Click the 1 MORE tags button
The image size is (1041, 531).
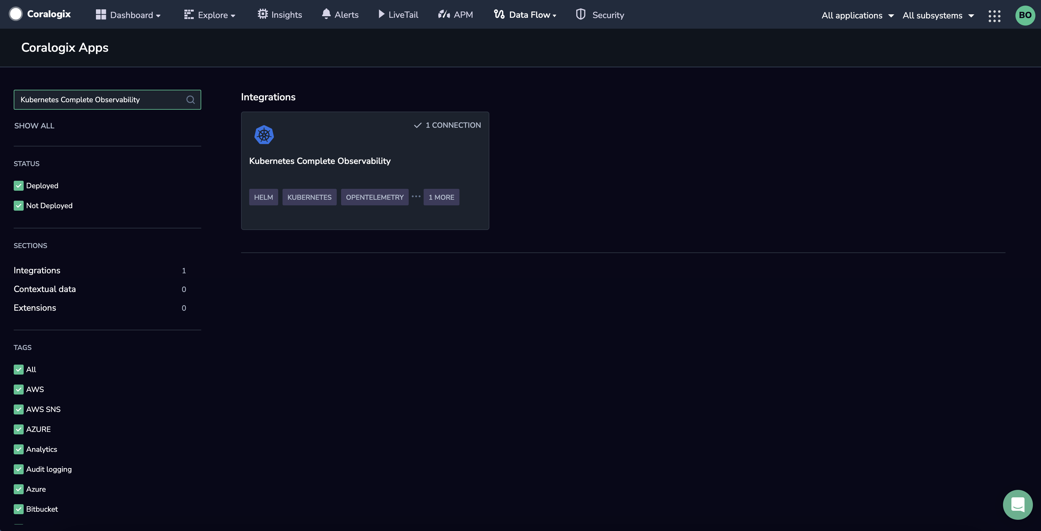pos(441,197)
